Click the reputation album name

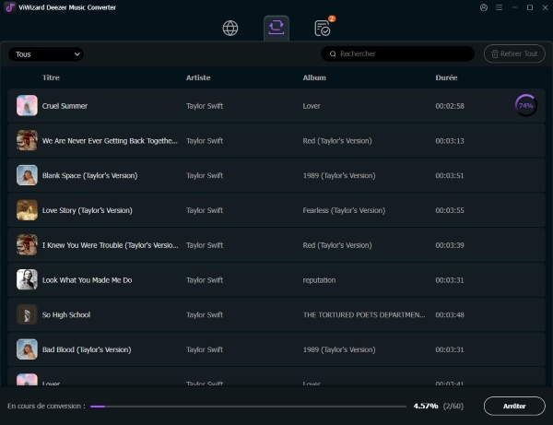(319, 280)
